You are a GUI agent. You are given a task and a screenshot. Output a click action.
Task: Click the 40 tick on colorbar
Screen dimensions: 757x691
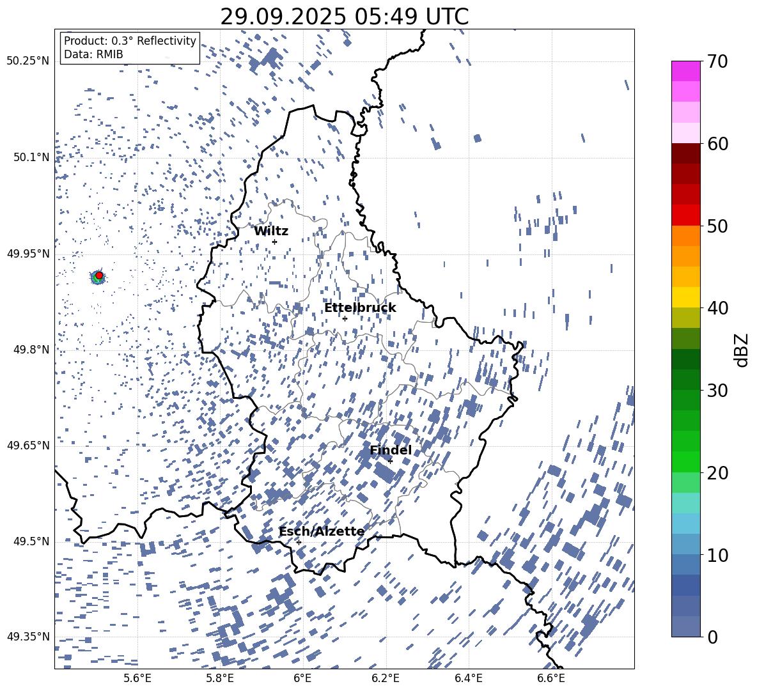click(717, 308)
